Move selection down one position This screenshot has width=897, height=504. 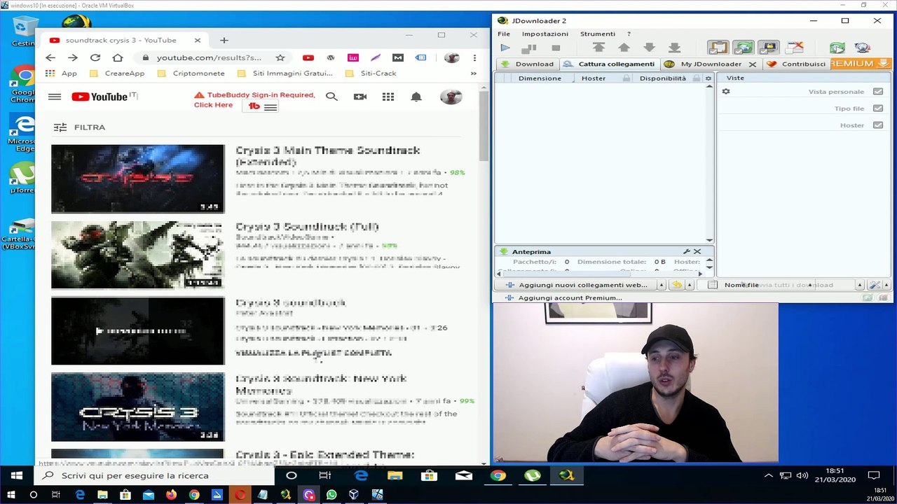point(649,48)
